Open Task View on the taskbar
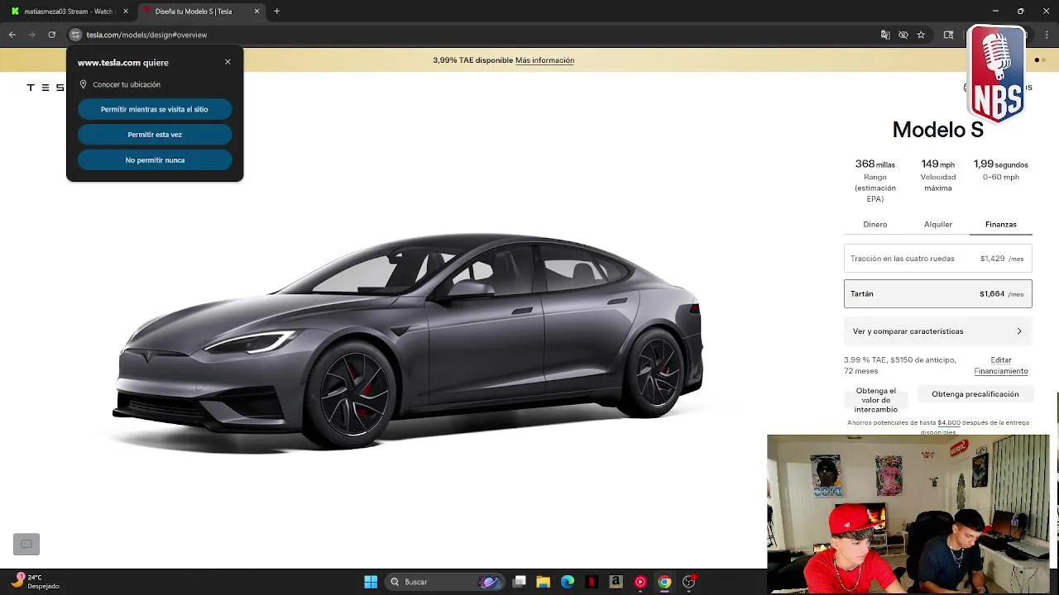Screen dimensions: 1059x595 pyautogui.click(x=519, y=582)
